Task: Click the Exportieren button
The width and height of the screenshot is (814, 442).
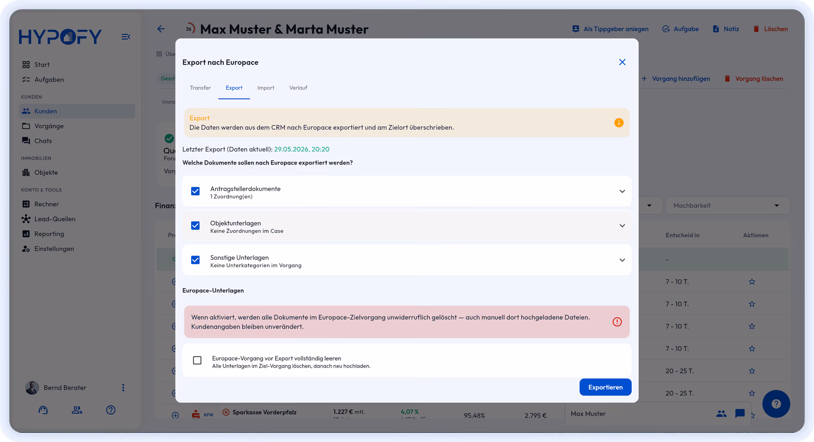Action: (605, 387)
